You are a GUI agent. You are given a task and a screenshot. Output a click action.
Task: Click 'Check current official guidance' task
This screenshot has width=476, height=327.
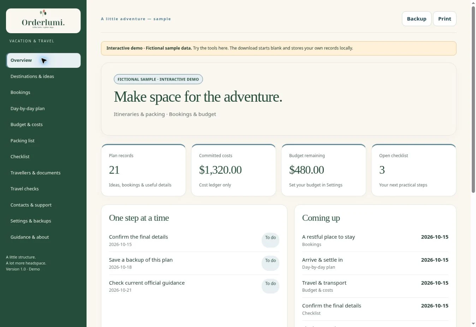coord(147,283)
